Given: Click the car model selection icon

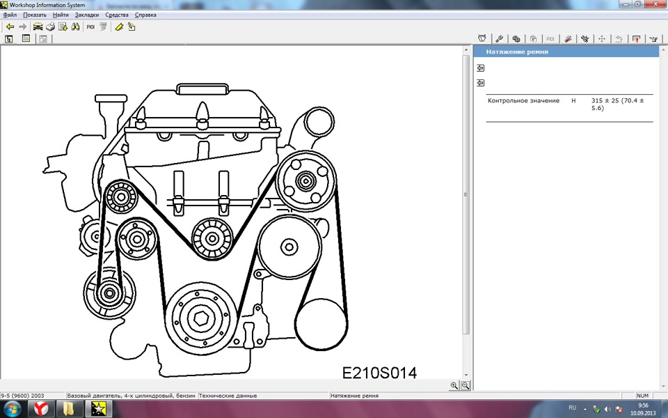Looking at the screenshot, I should point(38,26).
